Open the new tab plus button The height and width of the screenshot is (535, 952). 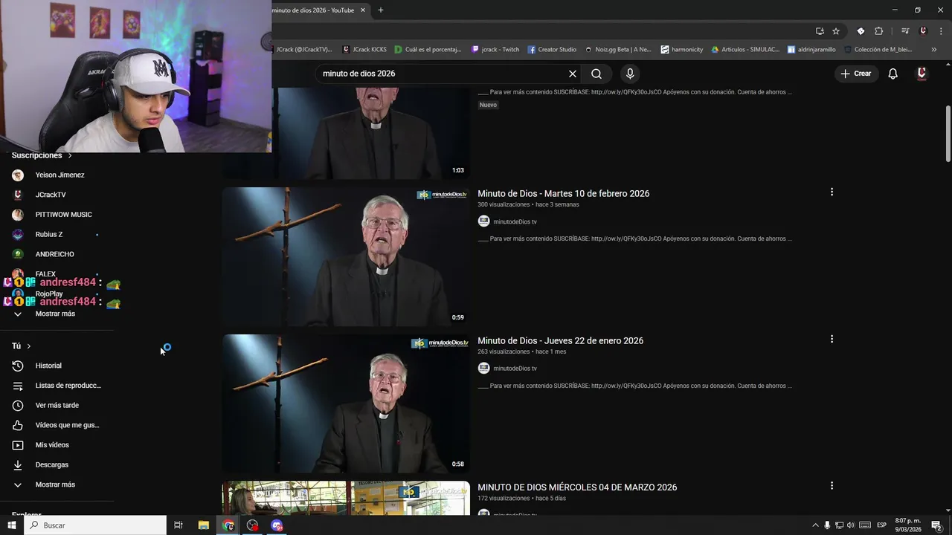click(381, 10)
